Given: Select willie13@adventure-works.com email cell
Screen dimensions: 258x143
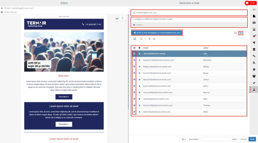Looking at the screenshot, I should [x=157, y=112].
